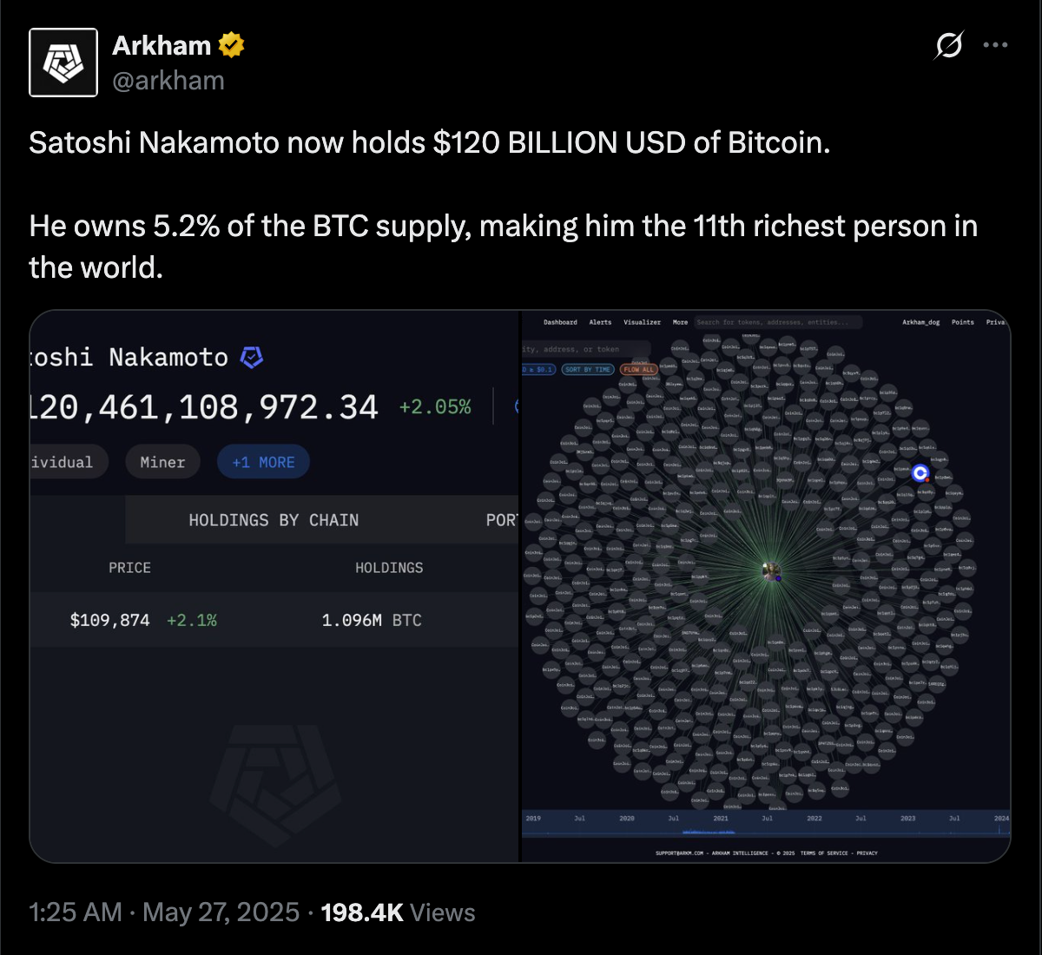Open Arkham's profile avatar
1042x955 pixels.
click(x=63, y=63)
